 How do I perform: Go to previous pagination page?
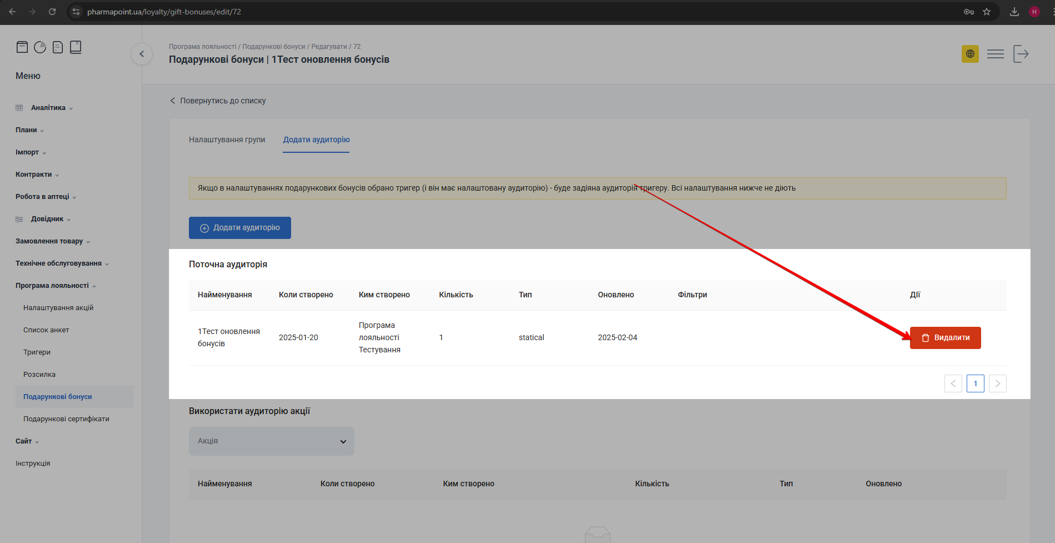pyautogui.click(x=953, y=383)
